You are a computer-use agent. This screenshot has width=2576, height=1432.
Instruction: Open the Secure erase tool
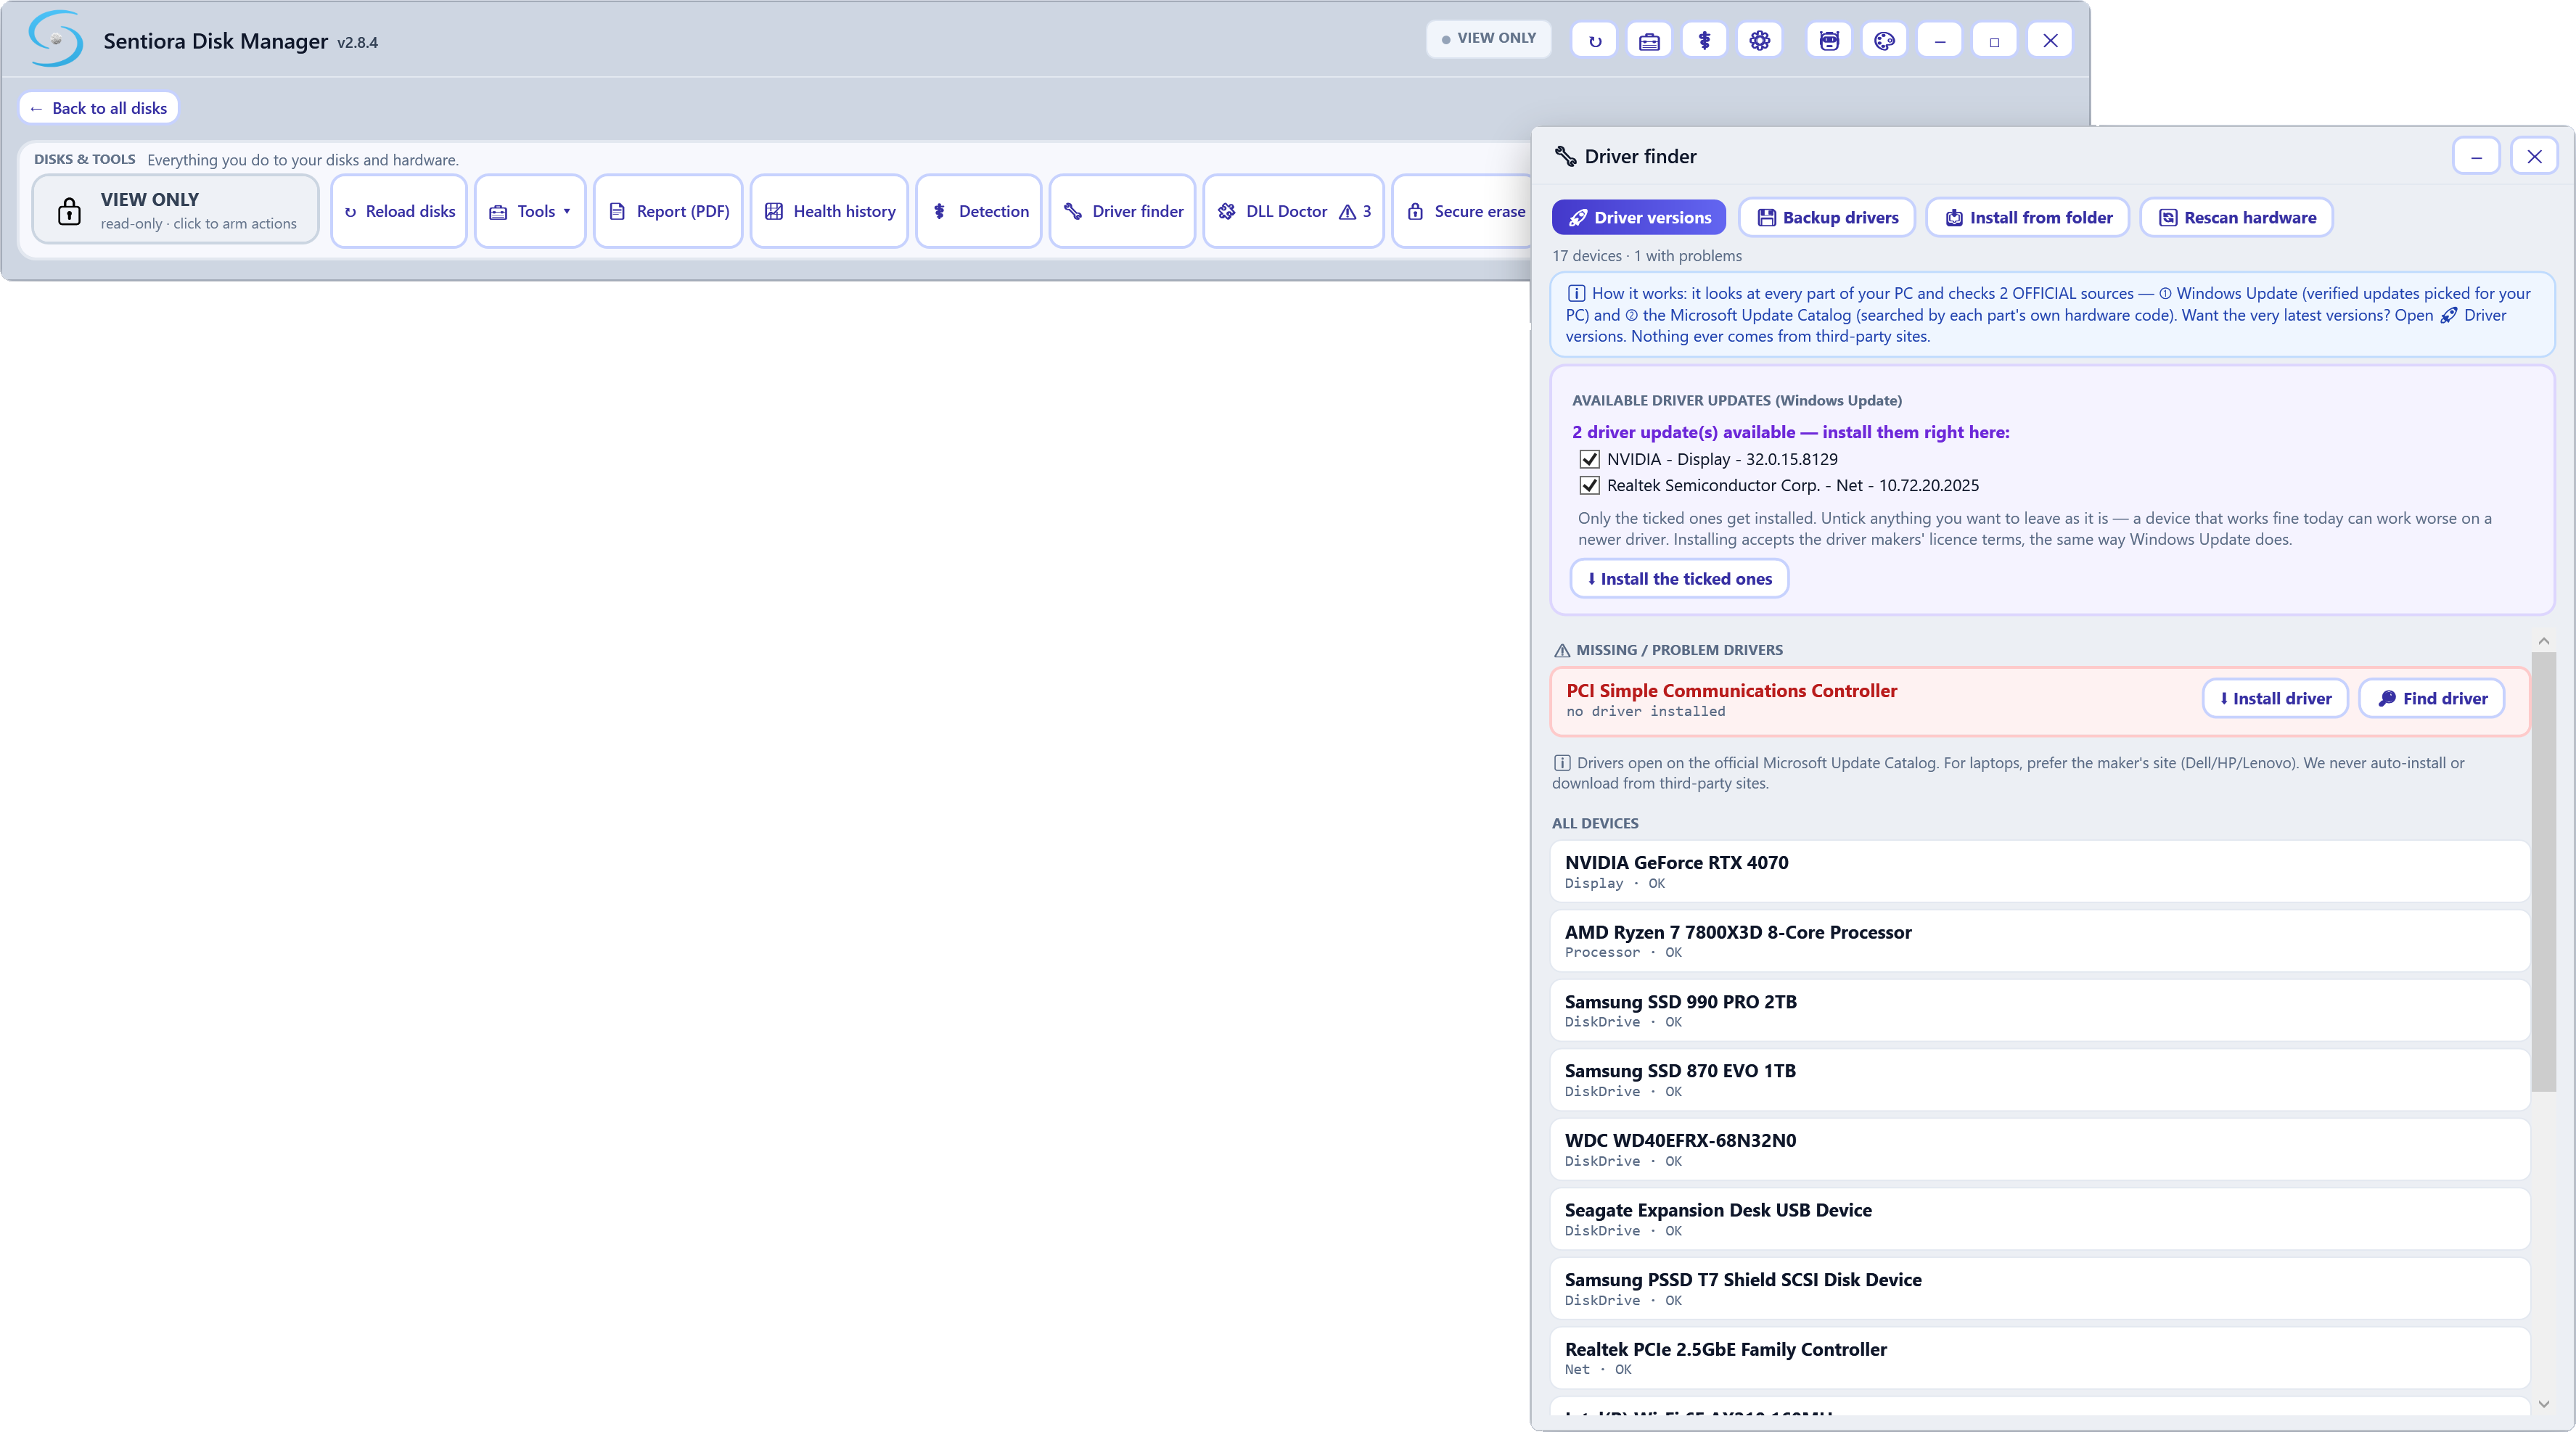tap(1463, 211)
